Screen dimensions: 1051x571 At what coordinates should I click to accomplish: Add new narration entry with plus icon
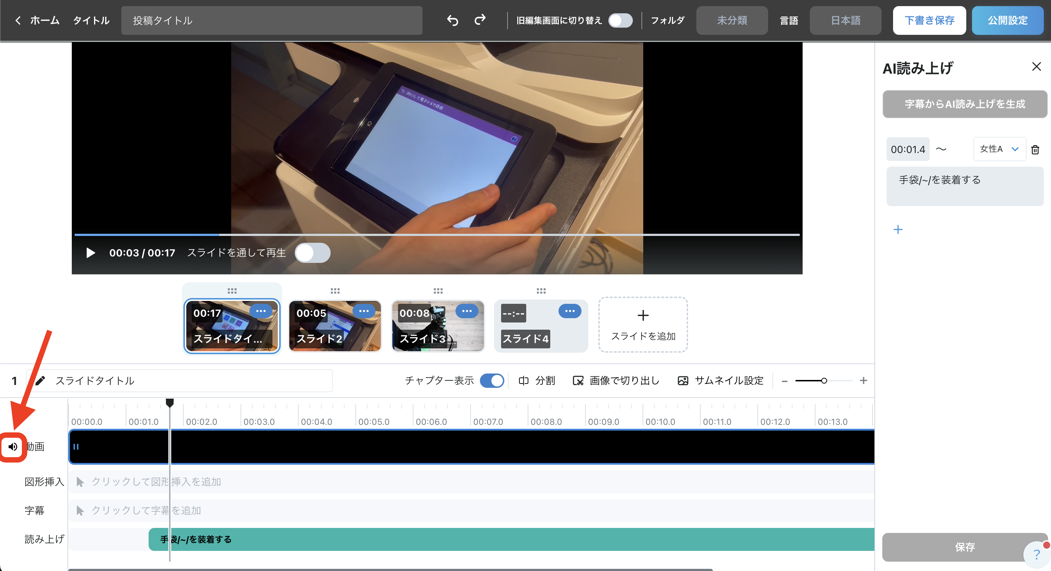(898, 229)
